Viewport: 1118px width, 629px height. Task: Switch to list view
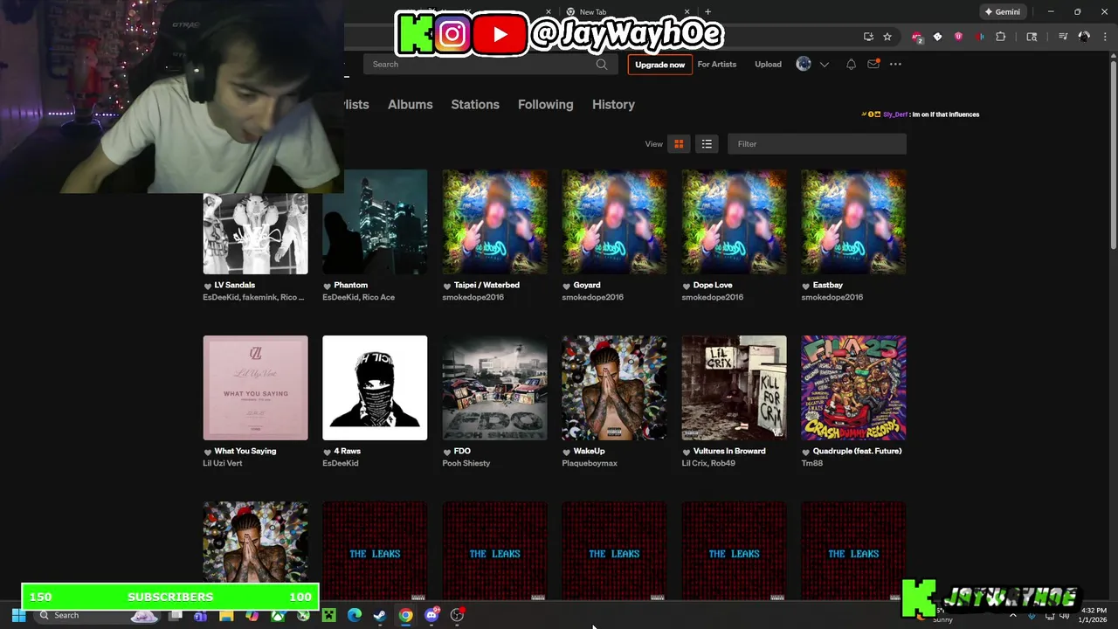[x=707, y=144]
